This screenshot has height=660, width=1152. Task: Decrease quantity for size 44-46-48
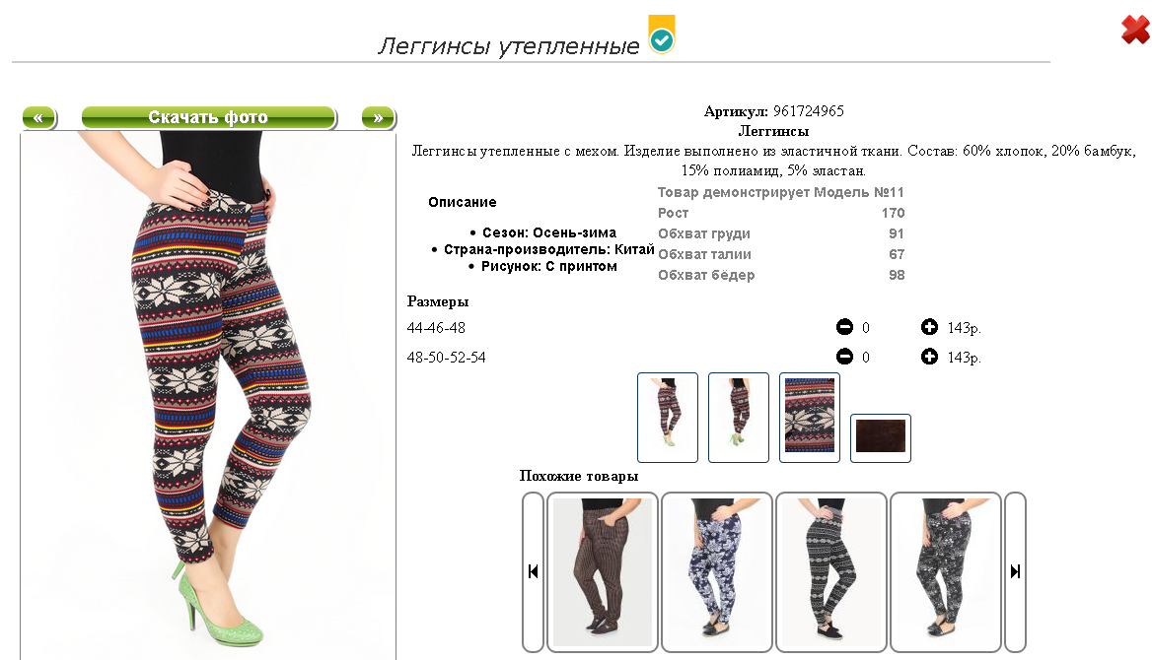pyautogui.click(x=845, y=327)
